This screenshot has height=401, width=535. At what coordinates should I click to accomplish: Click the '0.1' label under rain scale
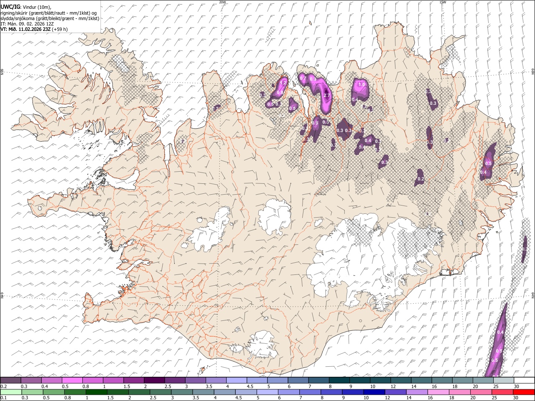[x=3, y=398]
